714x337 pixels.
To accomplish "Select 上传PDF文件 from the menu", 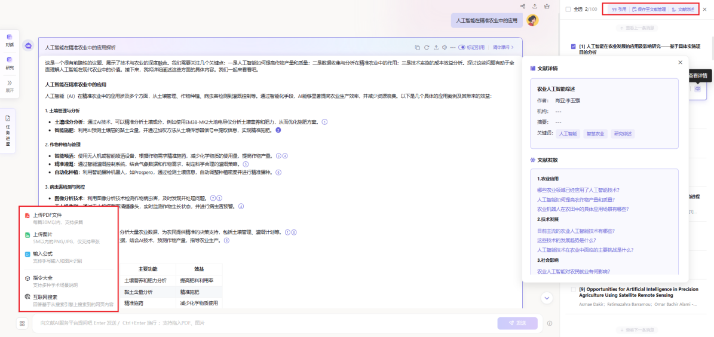I will [x=47, y=215].
